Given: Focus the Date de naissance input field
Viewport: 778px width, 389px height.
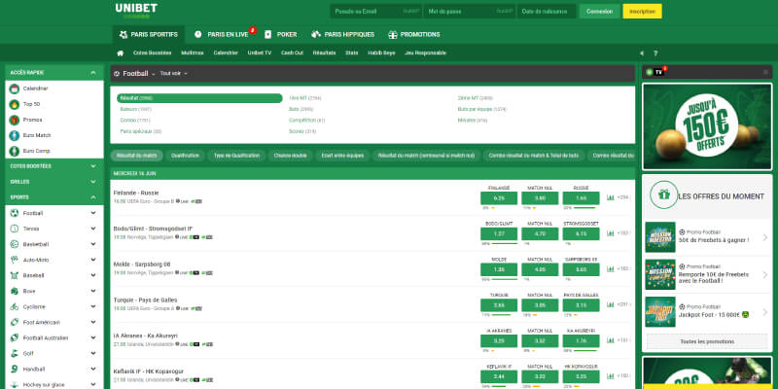Looking at the screenshot, I should pyautogui.click(x=547, y=12).
